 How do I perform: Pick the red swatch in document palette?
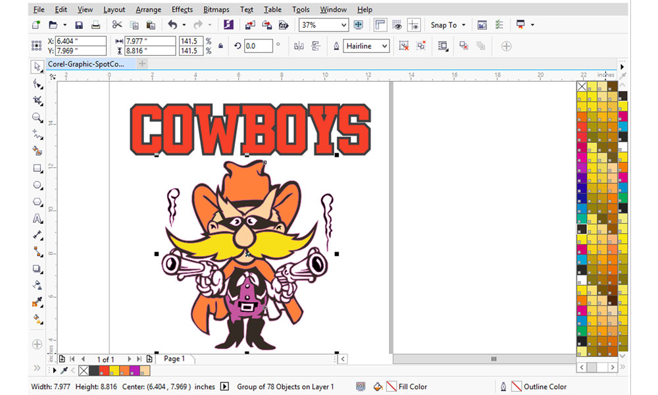pyautogui.click(x=104, y=371)
